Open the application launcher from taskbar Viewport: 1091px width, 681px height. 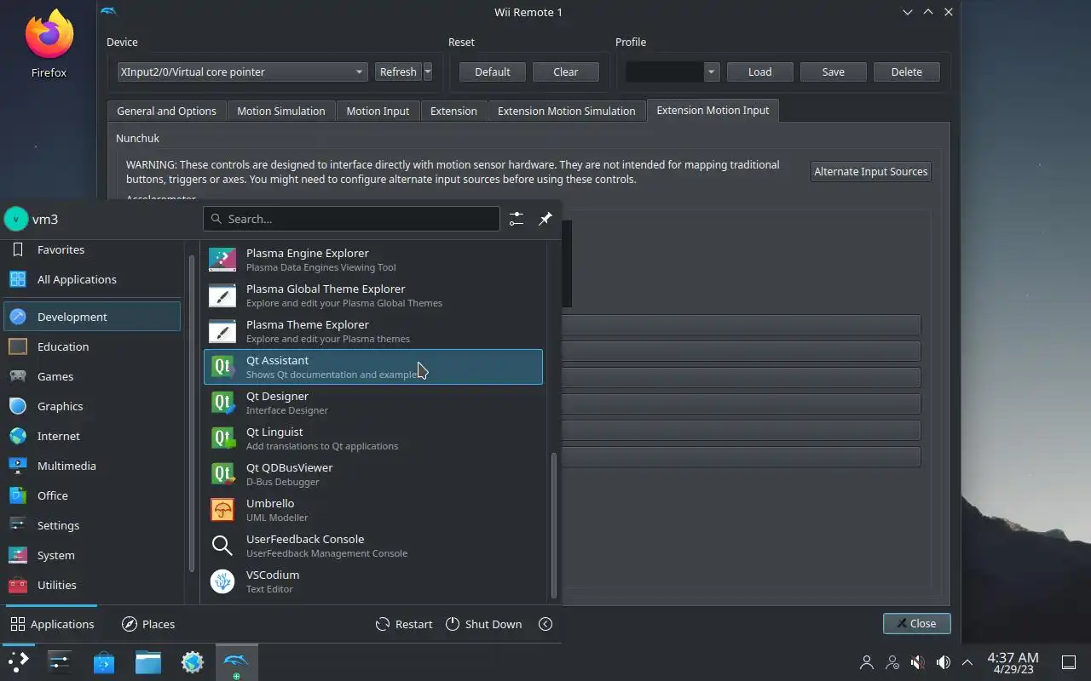click(18, 662)
